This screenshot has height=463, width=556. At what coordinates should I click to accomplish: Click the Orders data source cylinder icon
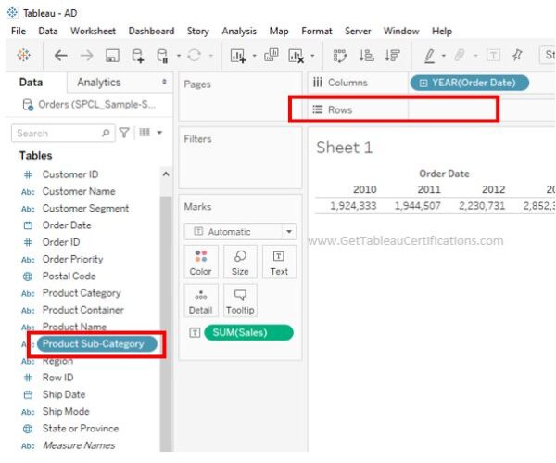(28, 105)
